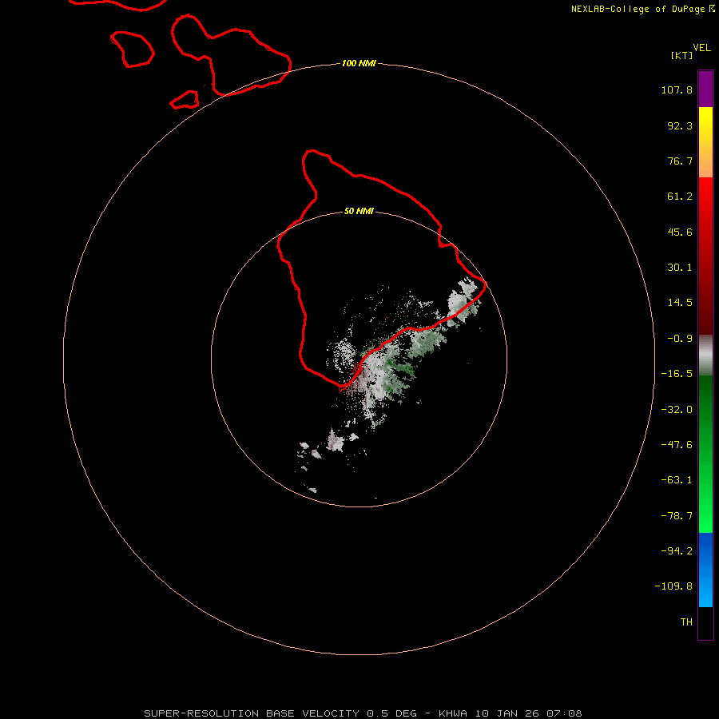Click the TH threshold label

pyautogui.click(x=686, y=622)
